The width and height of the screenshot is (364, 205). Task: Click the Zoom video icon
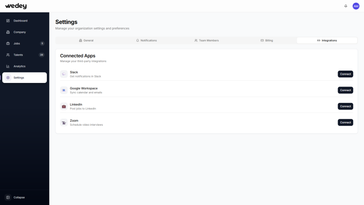tap(64, 123)
